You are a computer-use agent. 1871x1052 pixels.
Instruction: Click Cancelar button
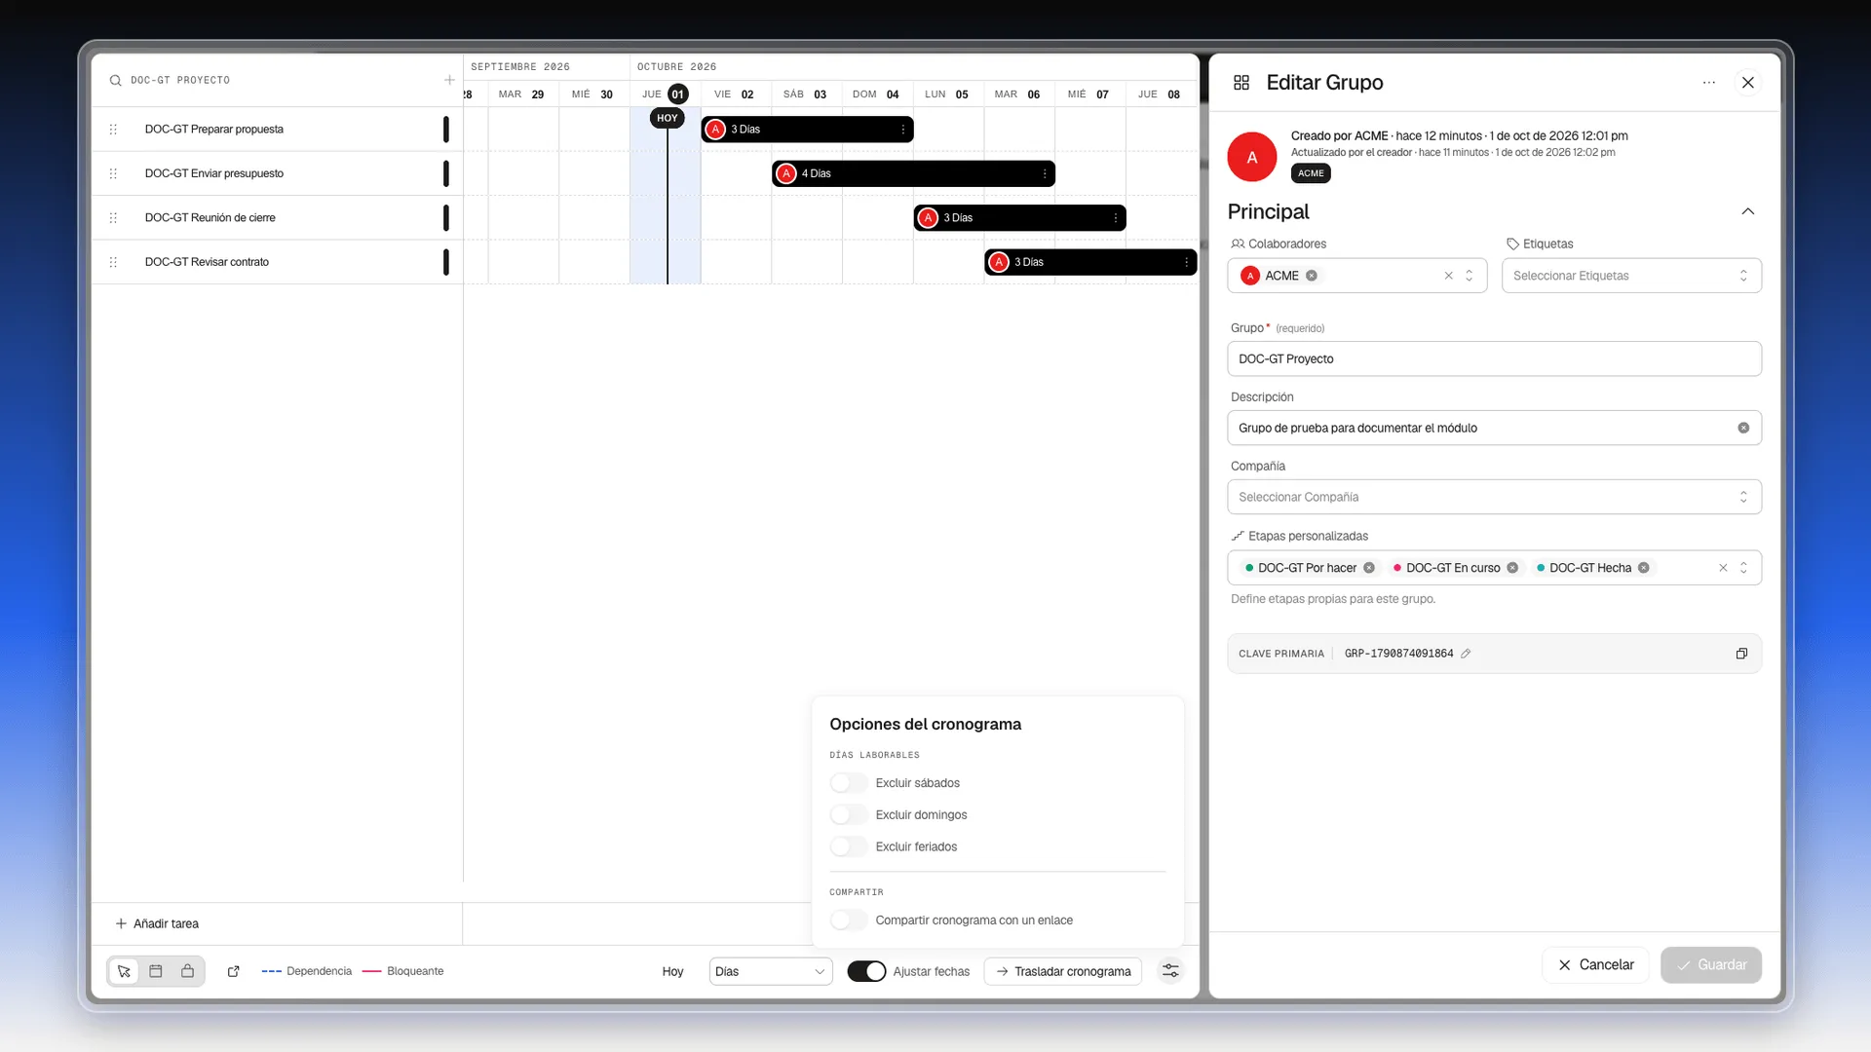(x=1595, y=964)
